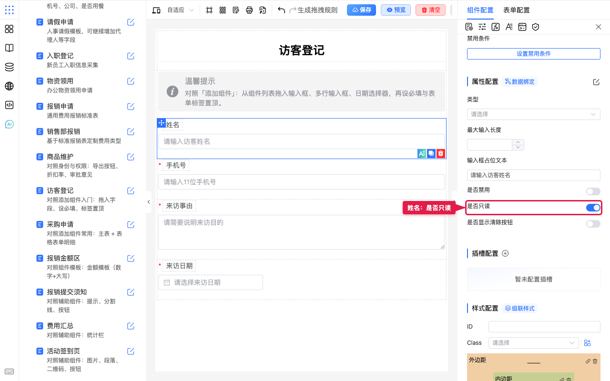The height and width of the screenshot is (381, 610).
Task: Click the edit icon for 物资领用 template
Action: tap(131, 81)
